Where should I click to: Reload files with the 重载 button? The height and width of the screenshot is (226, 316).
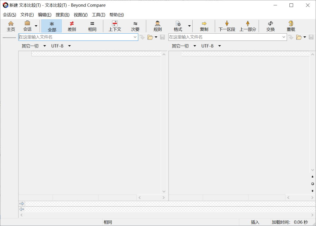click(x=291, y=26)
